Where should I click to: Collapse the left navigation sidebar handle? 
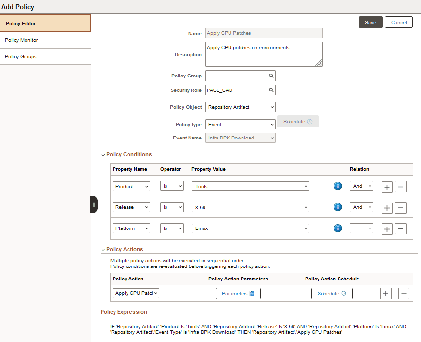click(94, 204)
